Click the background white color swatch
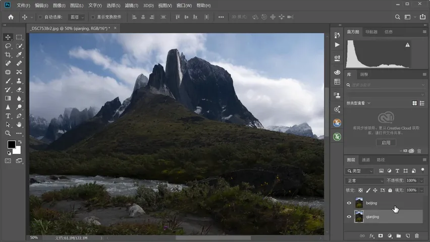This screenshot has height=242, width=430. (18, 151)
